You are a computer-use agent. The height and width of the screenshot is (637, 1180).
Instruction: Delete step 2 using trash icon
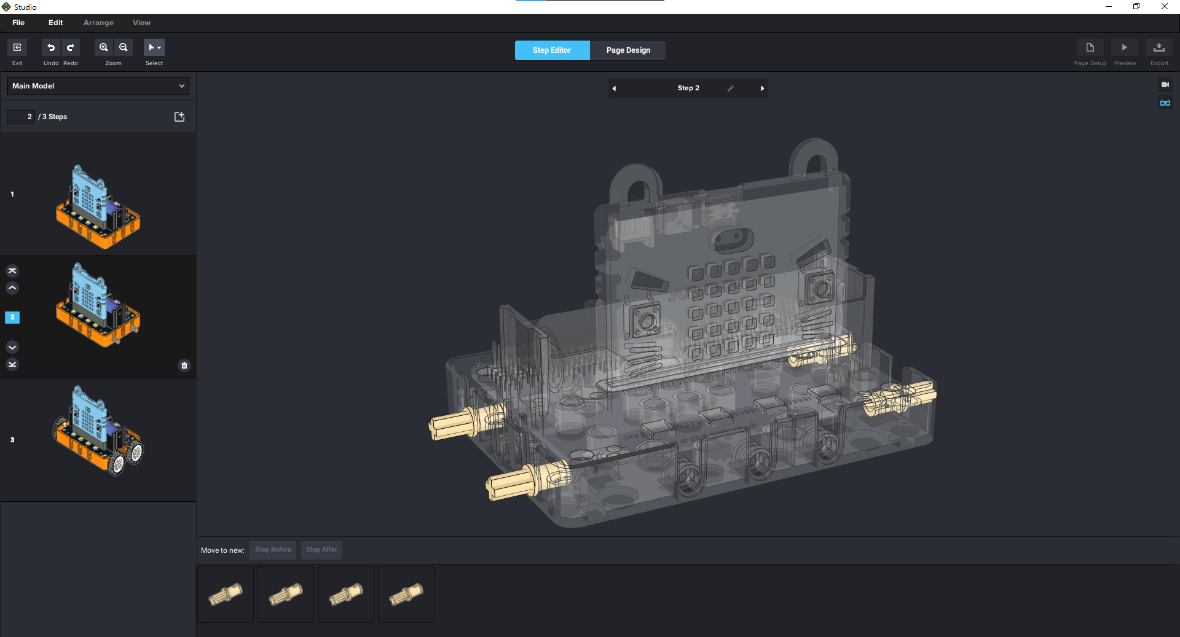point(184,365)
